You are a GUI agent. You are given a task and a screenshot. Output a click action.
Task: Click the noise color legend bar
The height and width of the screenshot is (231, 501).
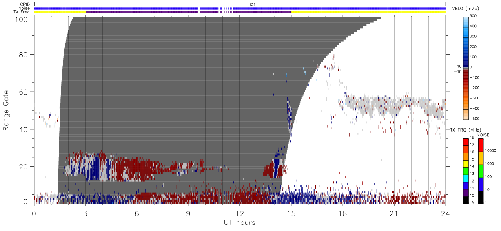pos(481,171)
